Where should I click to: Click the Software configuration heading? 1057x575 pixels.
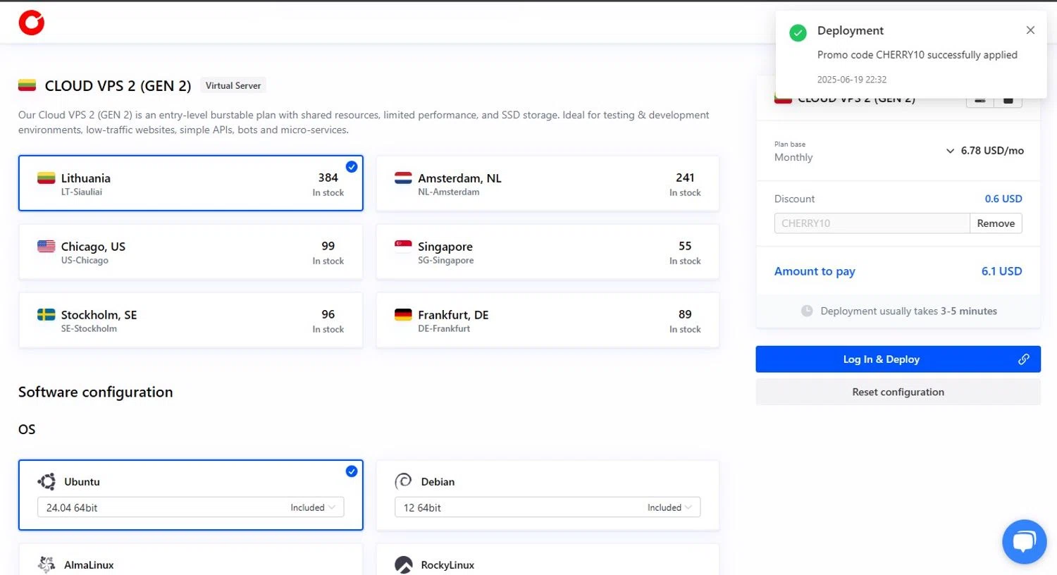[x=95, y=392]
